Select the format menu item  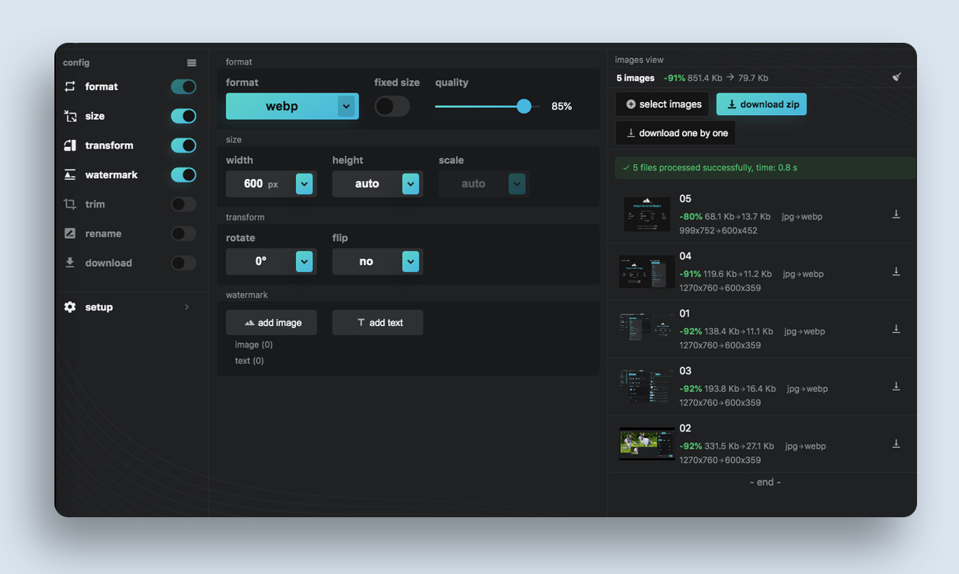click(x=131, y=86)
